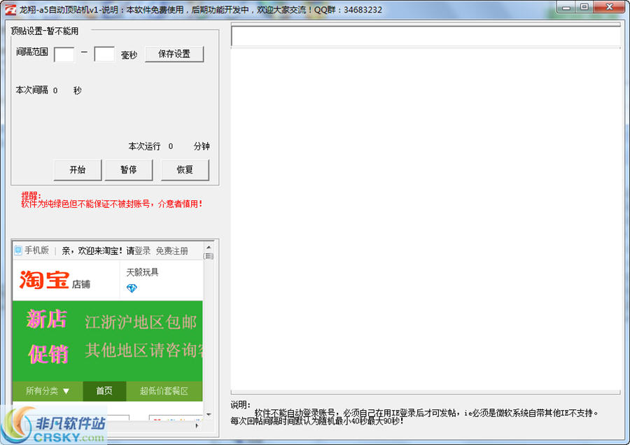
Task: Click the scrollbar down arrow in embedded page
Action: point(208,414)
